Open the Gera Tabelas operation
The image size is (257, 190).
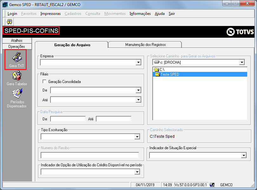click(17, 78)
